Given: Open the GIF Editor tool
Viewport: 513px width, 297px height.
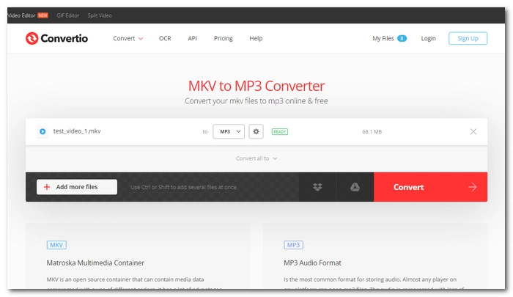Looking at the screenshot, I should [x=67, y=15].
